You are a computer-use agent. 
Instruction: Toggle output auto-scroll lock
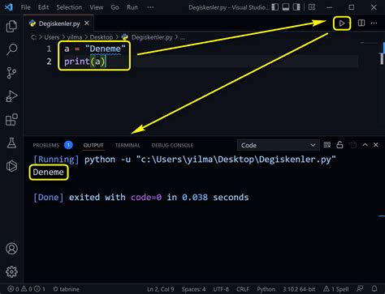pyautogui.click(x=340, y=145)
